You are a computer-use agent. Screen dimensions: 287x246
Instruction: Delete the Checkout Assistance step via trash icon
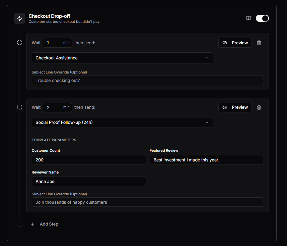[259, 43]
